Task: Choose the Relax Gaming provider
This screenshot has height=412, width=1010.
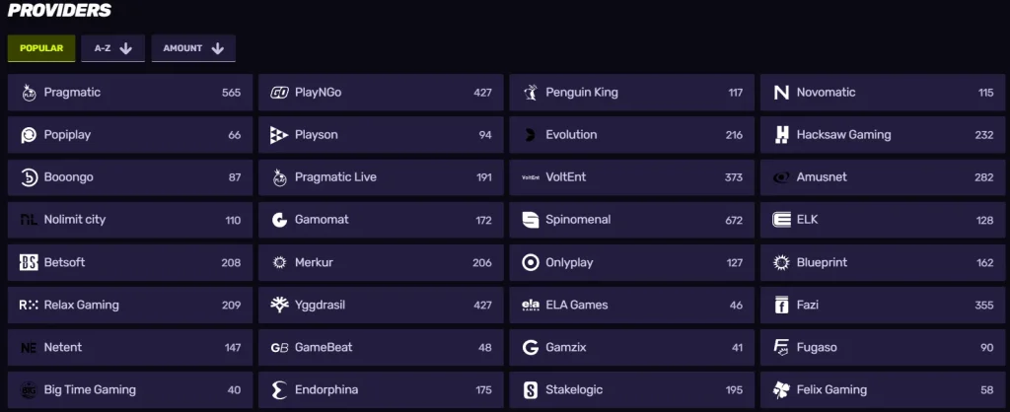Action: (129, 306)
